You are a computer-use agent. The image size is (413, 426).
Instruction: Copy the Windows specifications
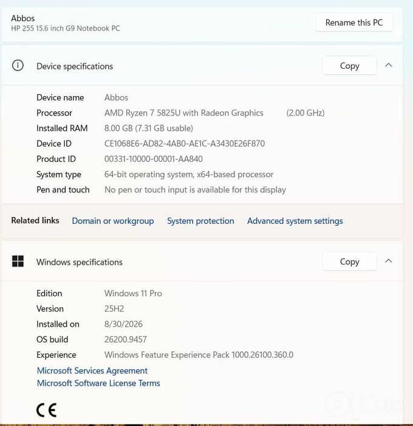coord(349,261)
